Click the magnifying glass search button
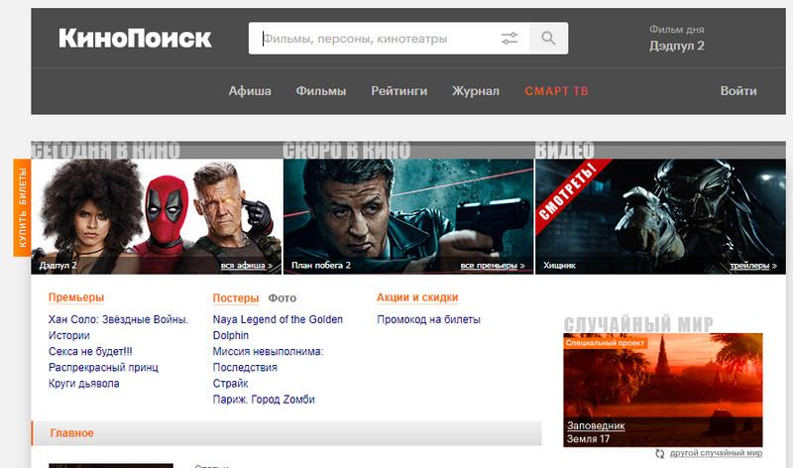The height and width of the screenshot is (468, 793). [x=549, y=39]
